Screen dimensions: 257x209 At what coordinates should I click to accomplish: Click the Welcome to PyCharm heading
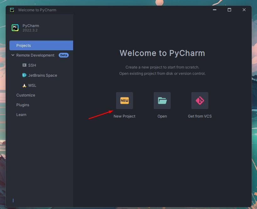[x=162, y=53]
